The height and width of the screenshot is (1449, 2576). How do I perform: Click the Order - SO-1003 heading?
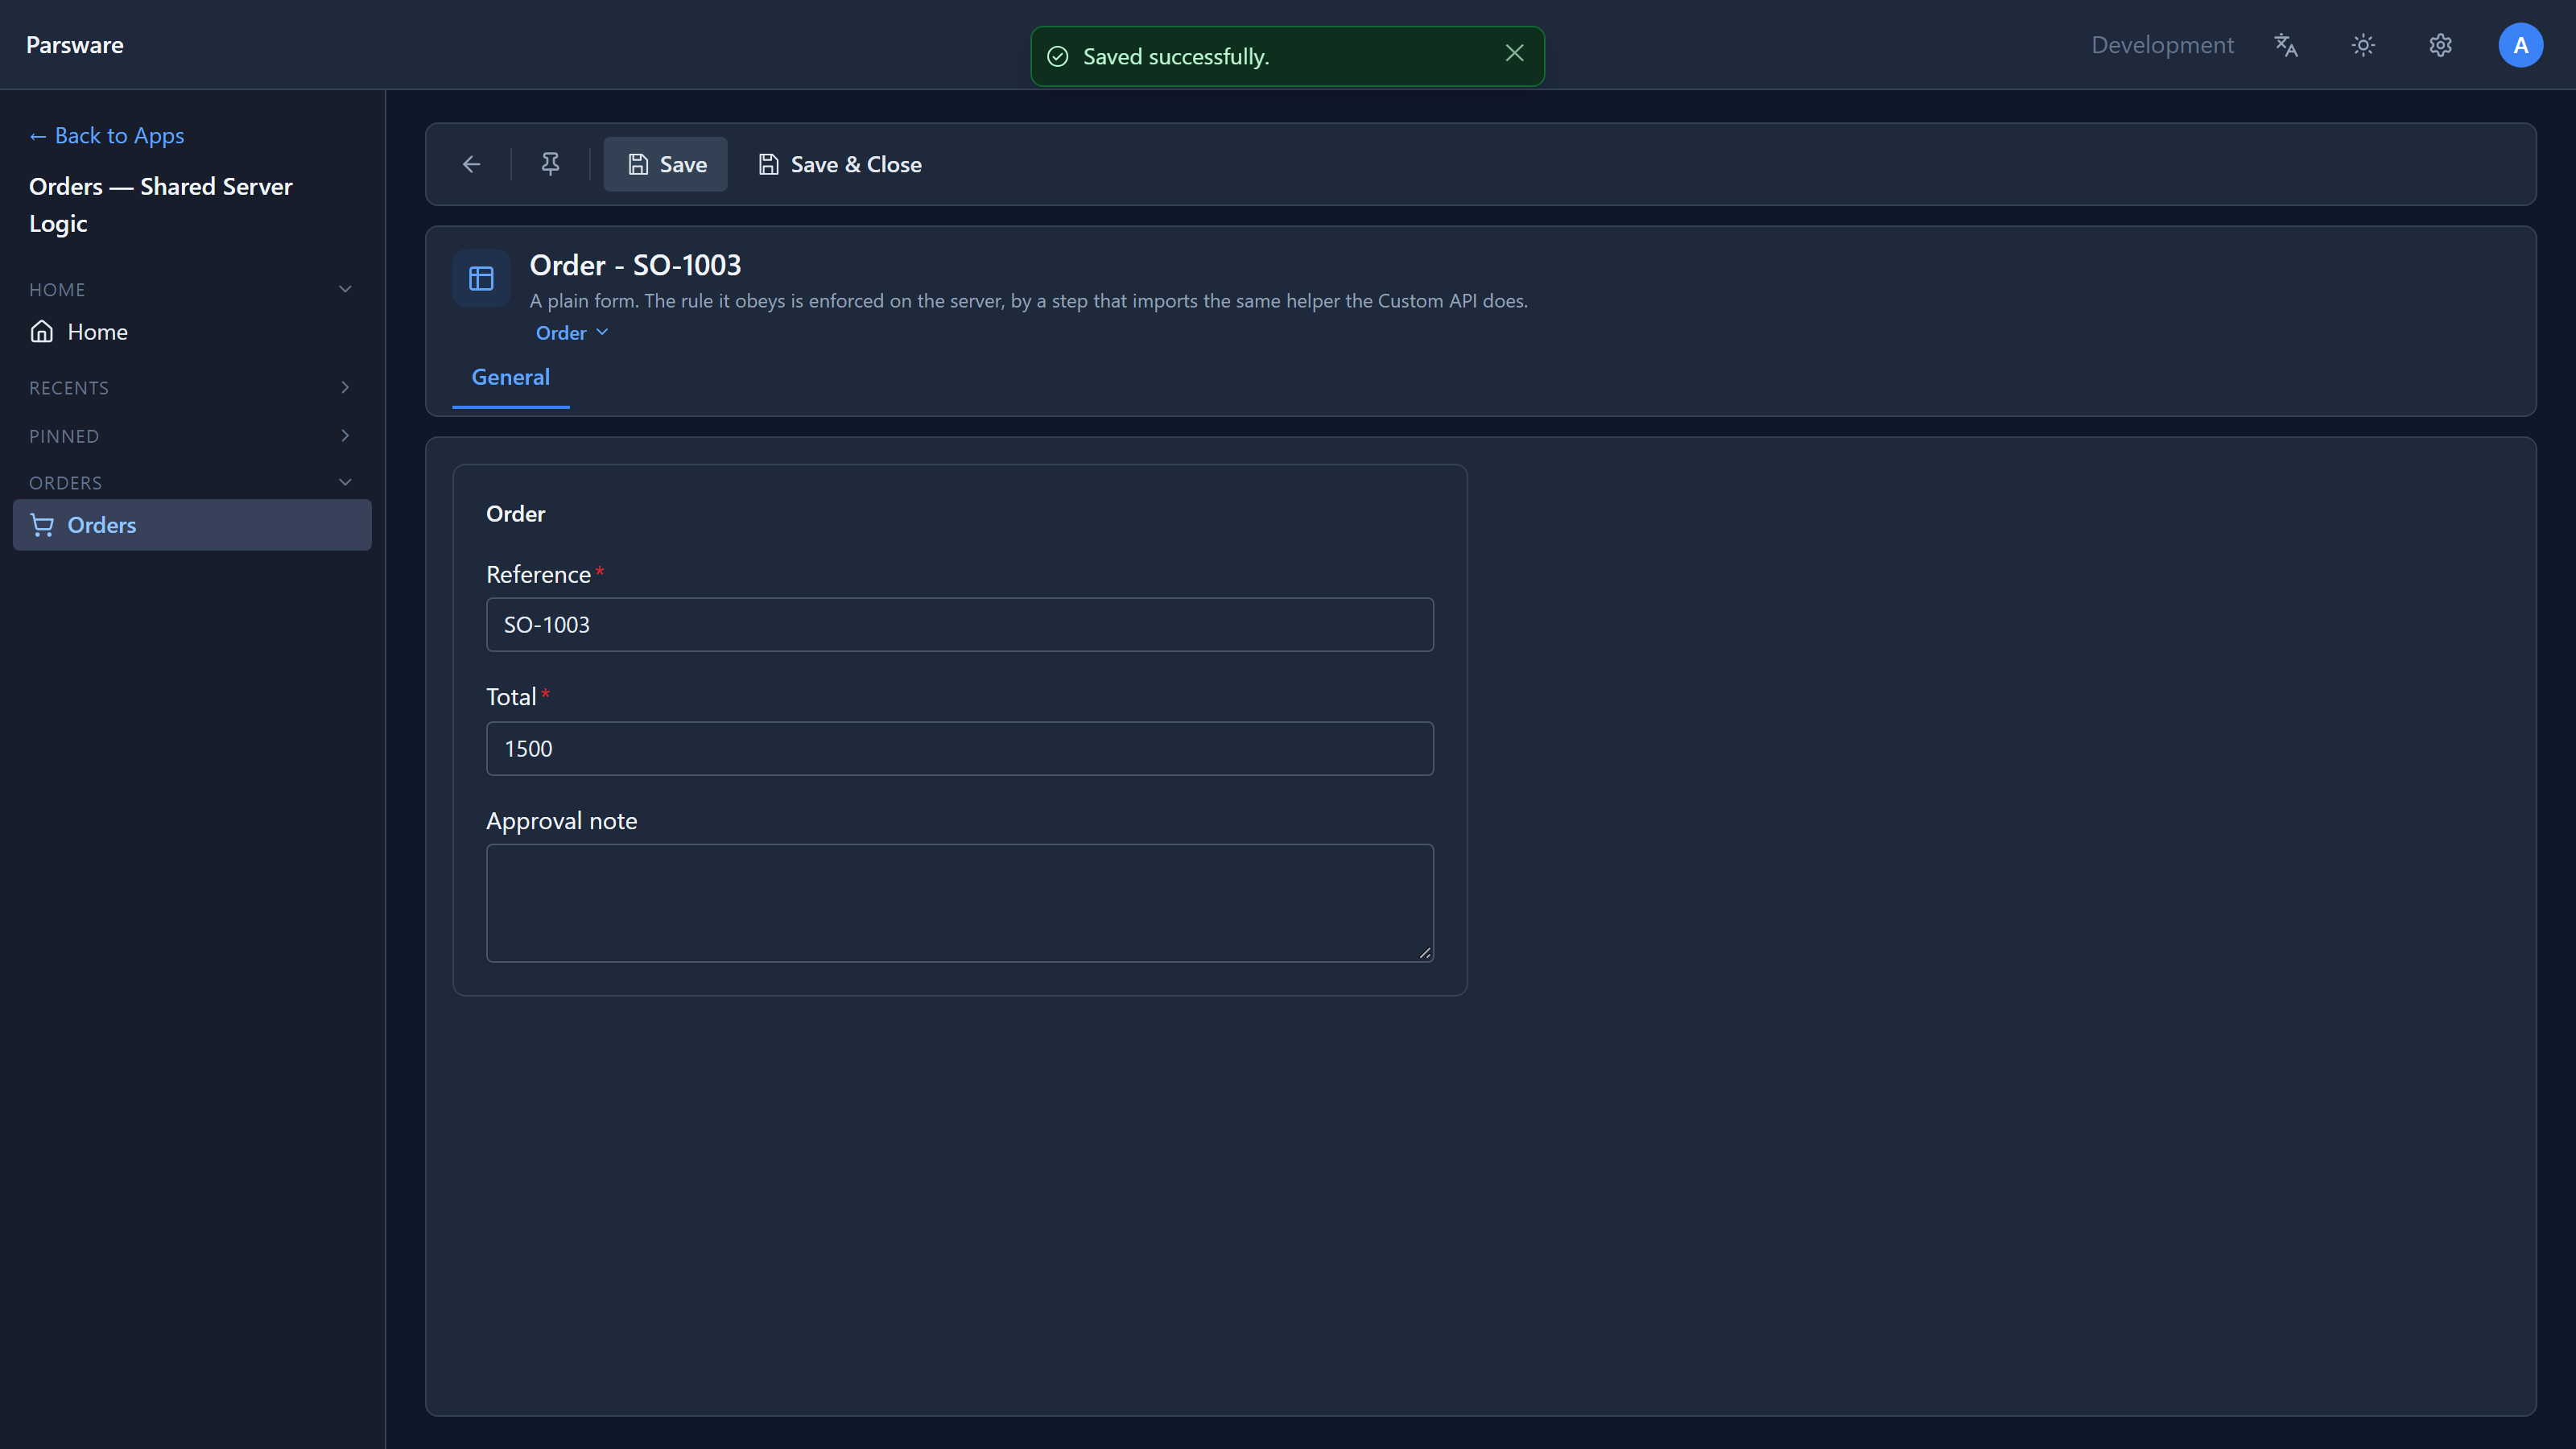(x=635, y=266)
